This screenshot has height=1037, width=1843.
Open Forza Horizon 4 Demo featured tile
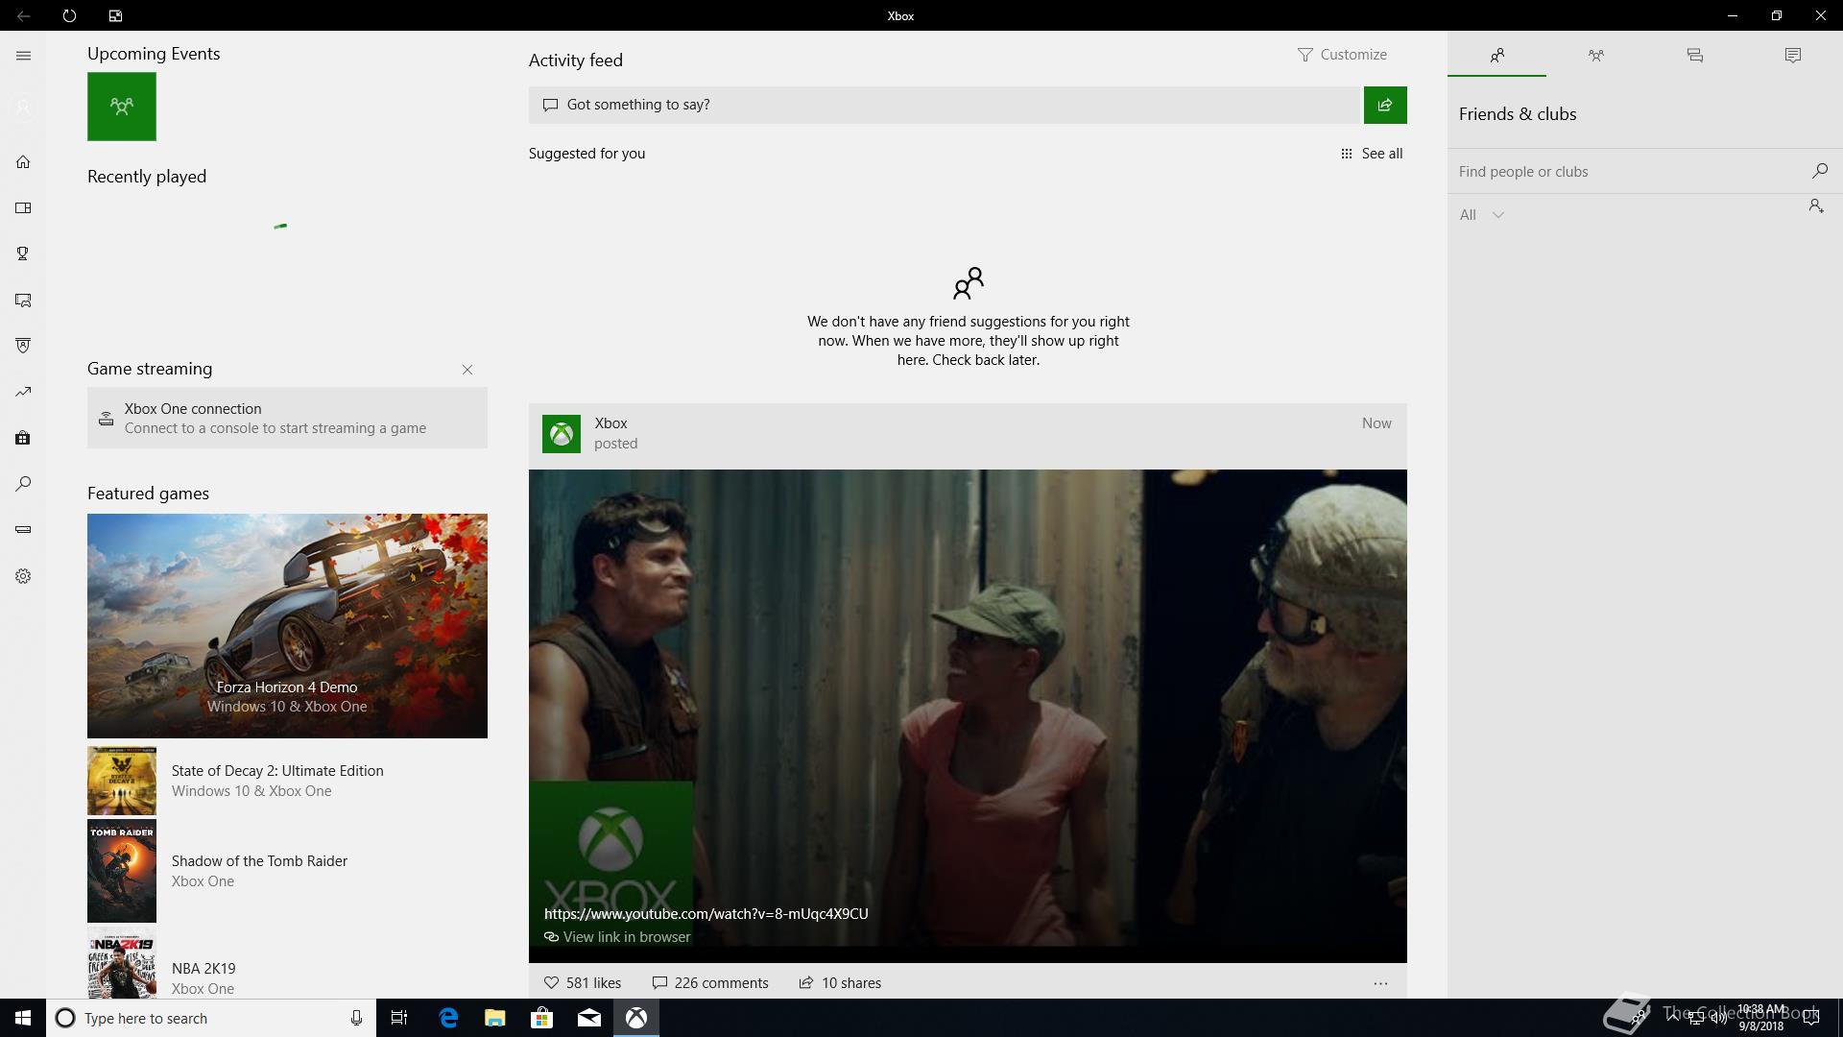[x=287, y=626]
